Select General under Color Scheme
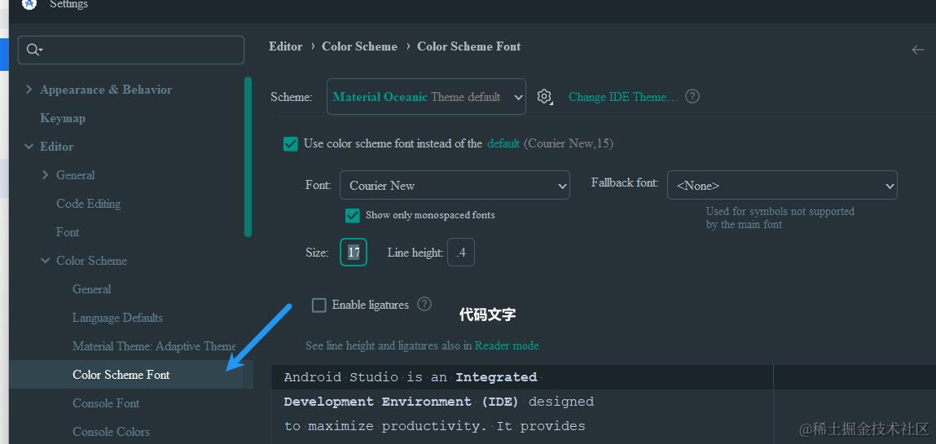 [x=92, y=289]
